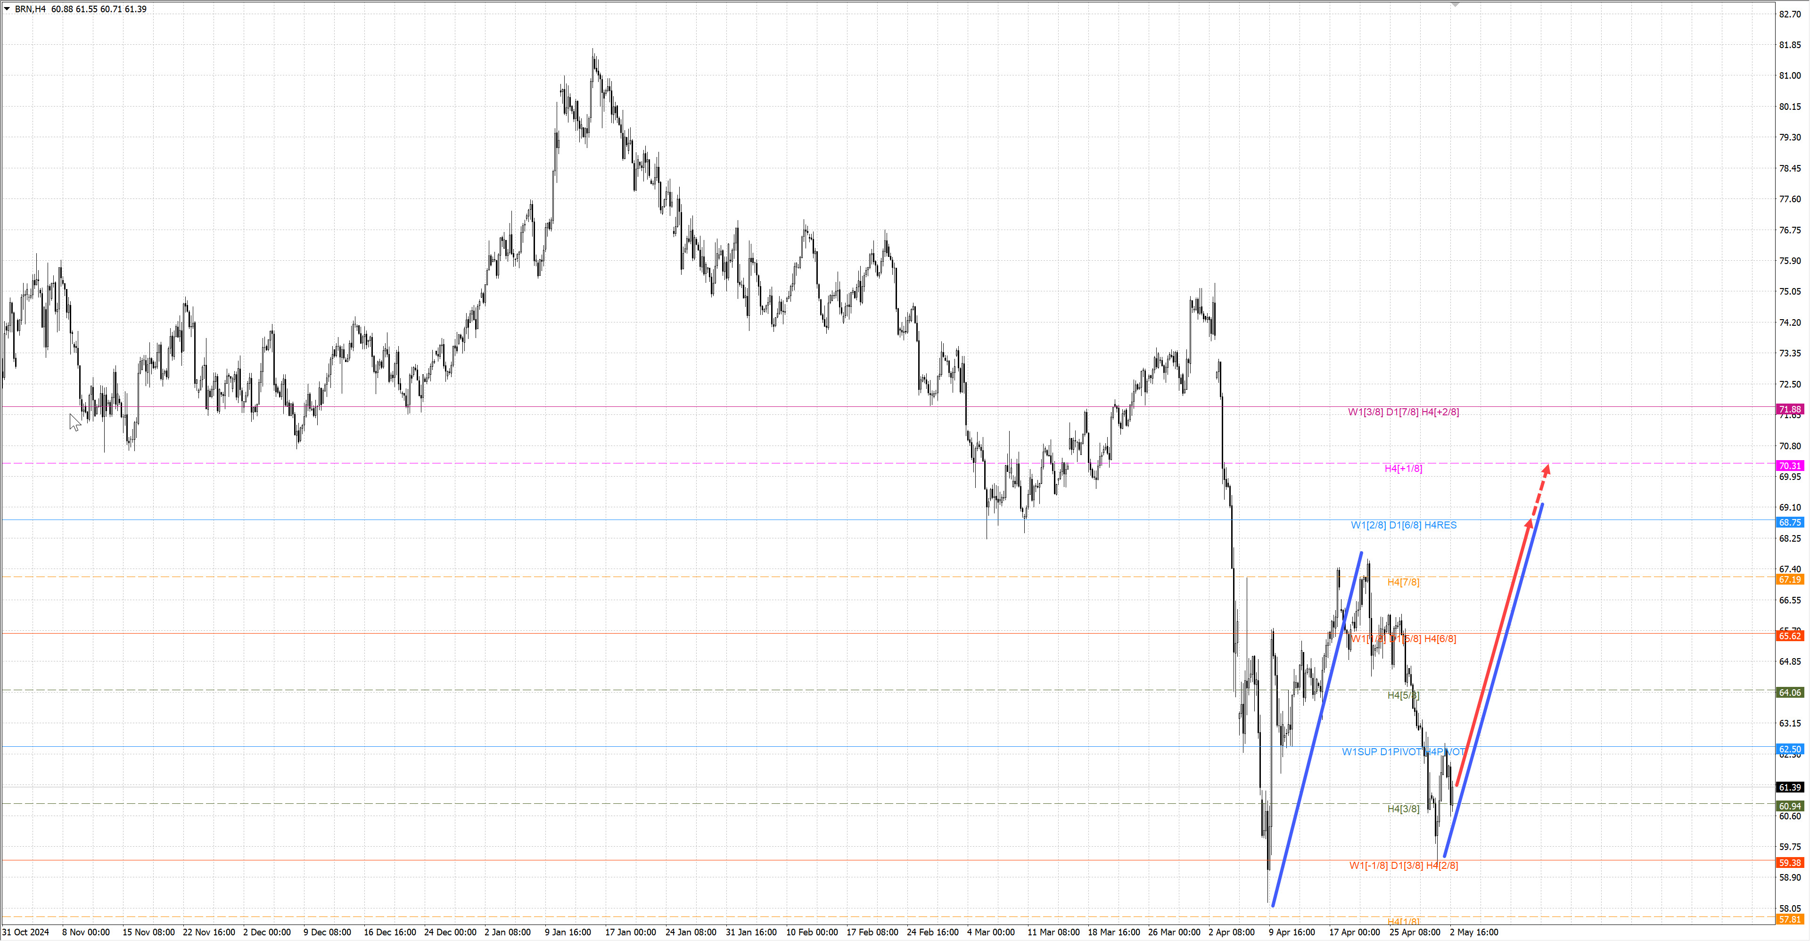Click the H4[3/8] level label
The height and width of the screenshot is (941, 1810).
(1403, 809)
